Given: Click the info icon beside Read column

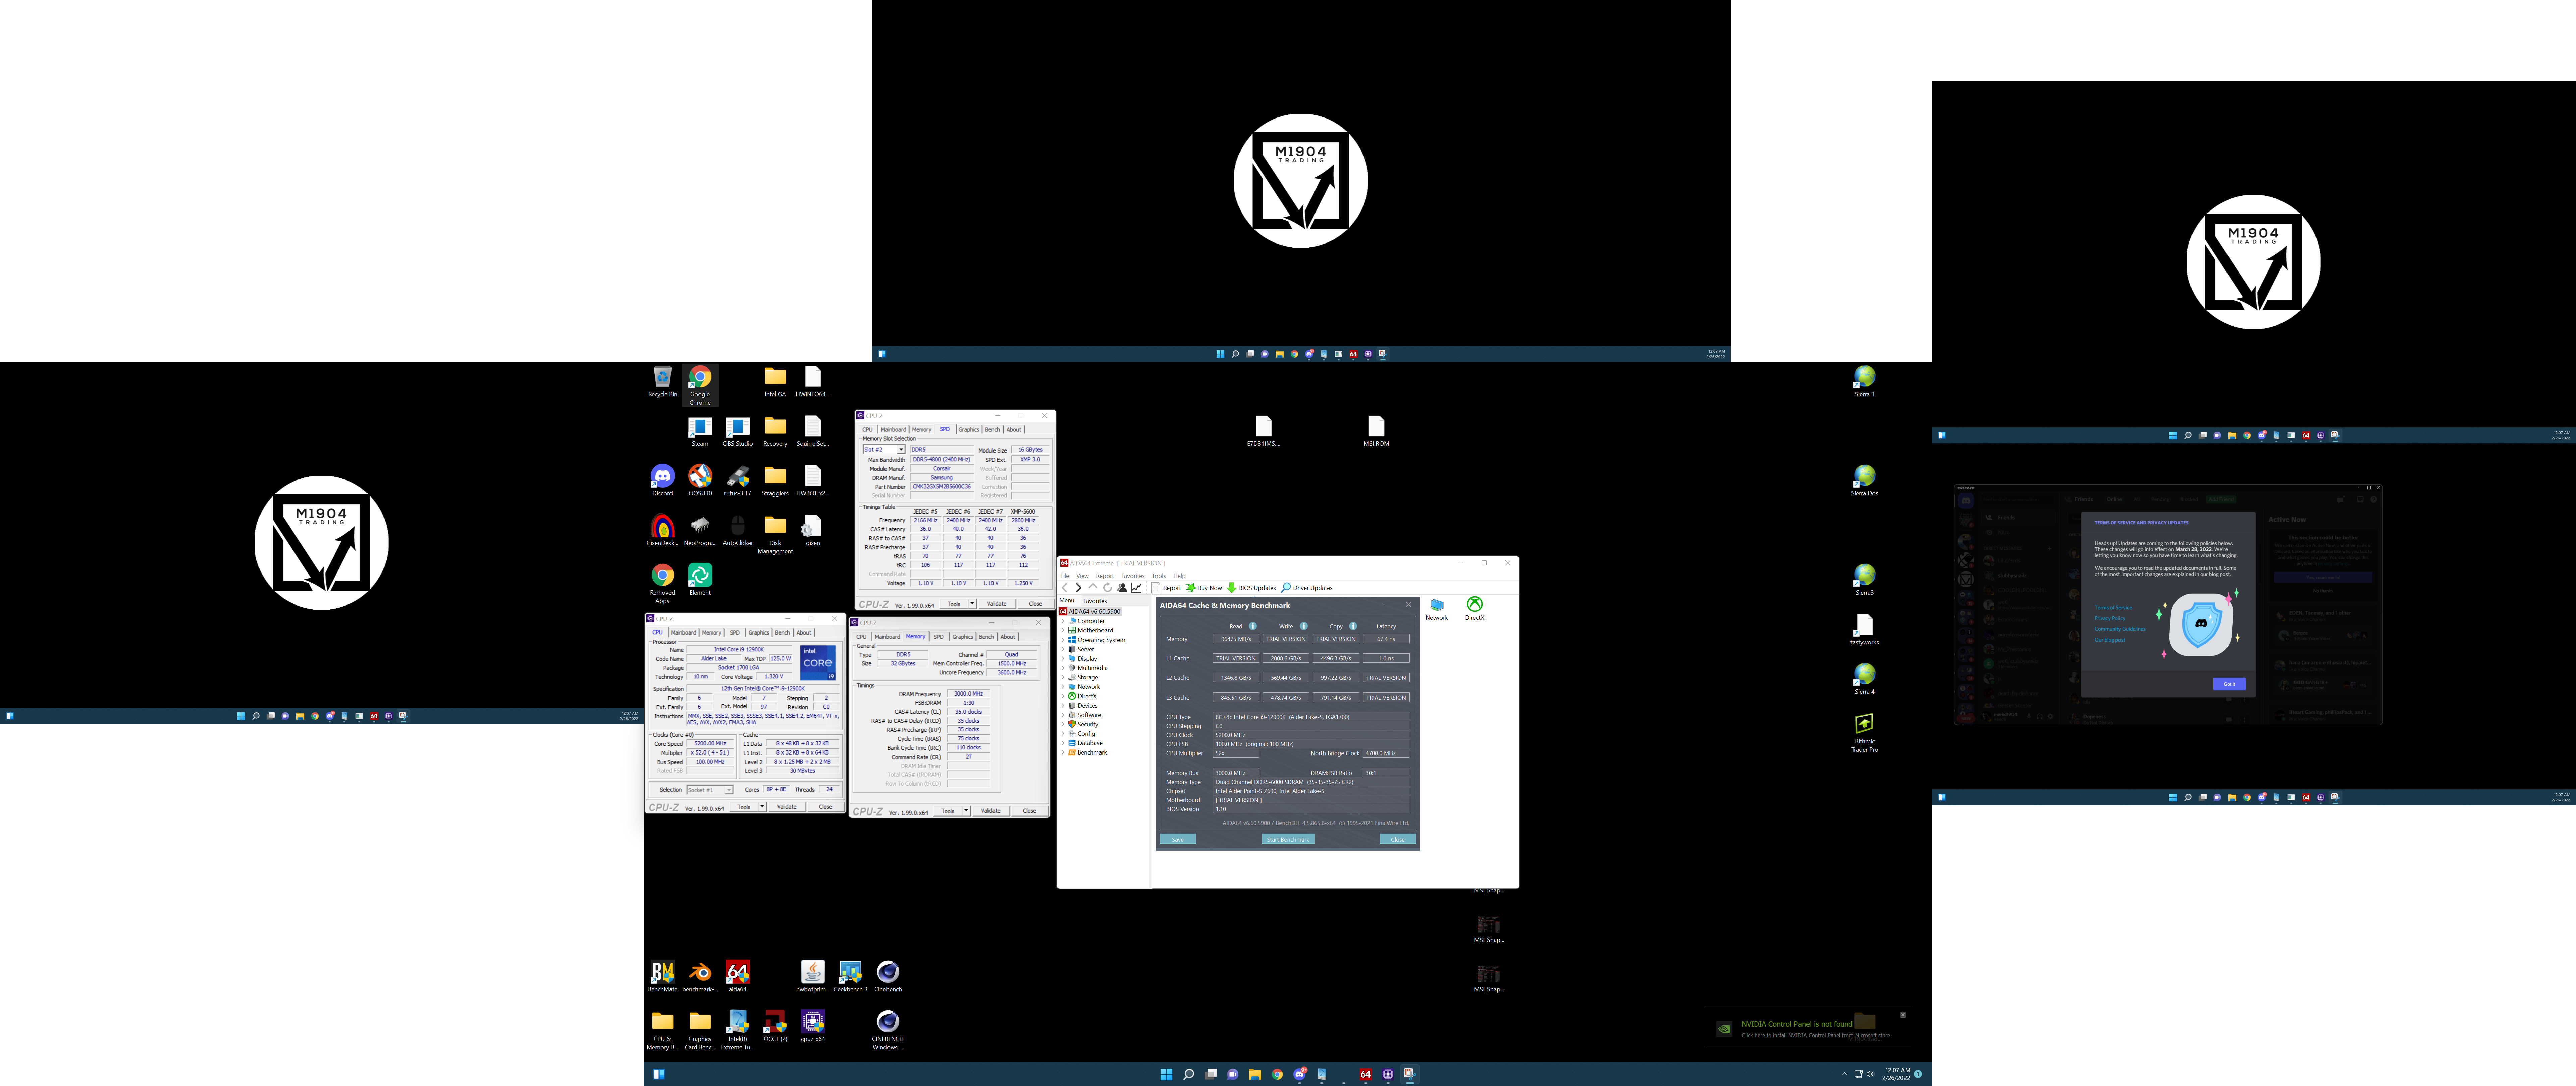Looking at the screenshot, I should coord(1253,626).
